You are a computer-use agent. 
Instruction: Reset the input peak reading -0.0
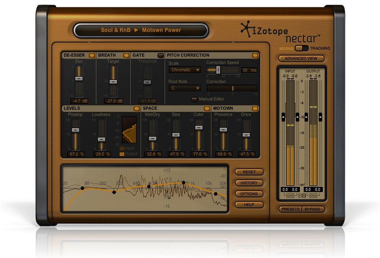tap(290, 76)
